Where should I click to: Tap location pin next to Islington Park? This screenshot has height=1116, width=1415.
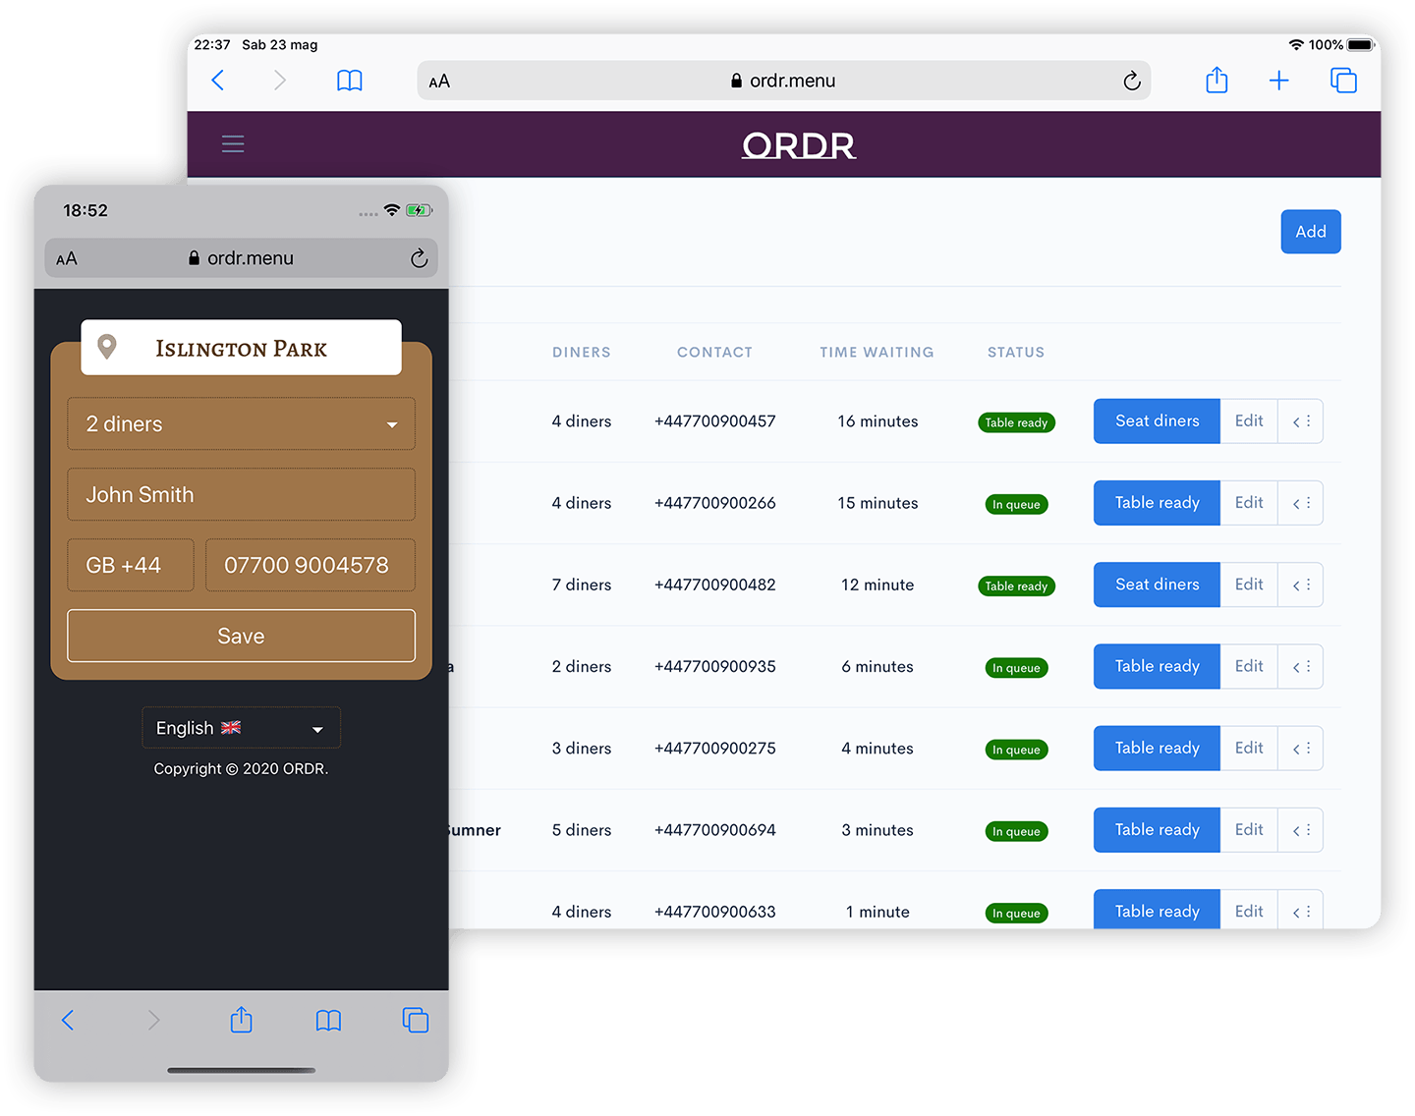(107, 347)
